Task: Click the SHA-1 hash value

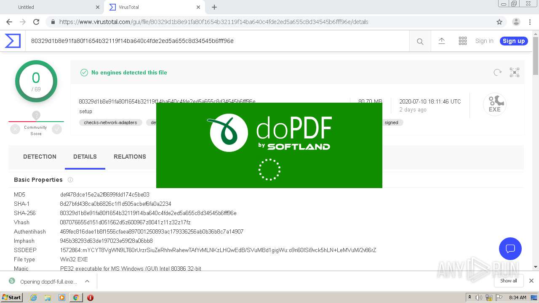Action: click(115, 204)
